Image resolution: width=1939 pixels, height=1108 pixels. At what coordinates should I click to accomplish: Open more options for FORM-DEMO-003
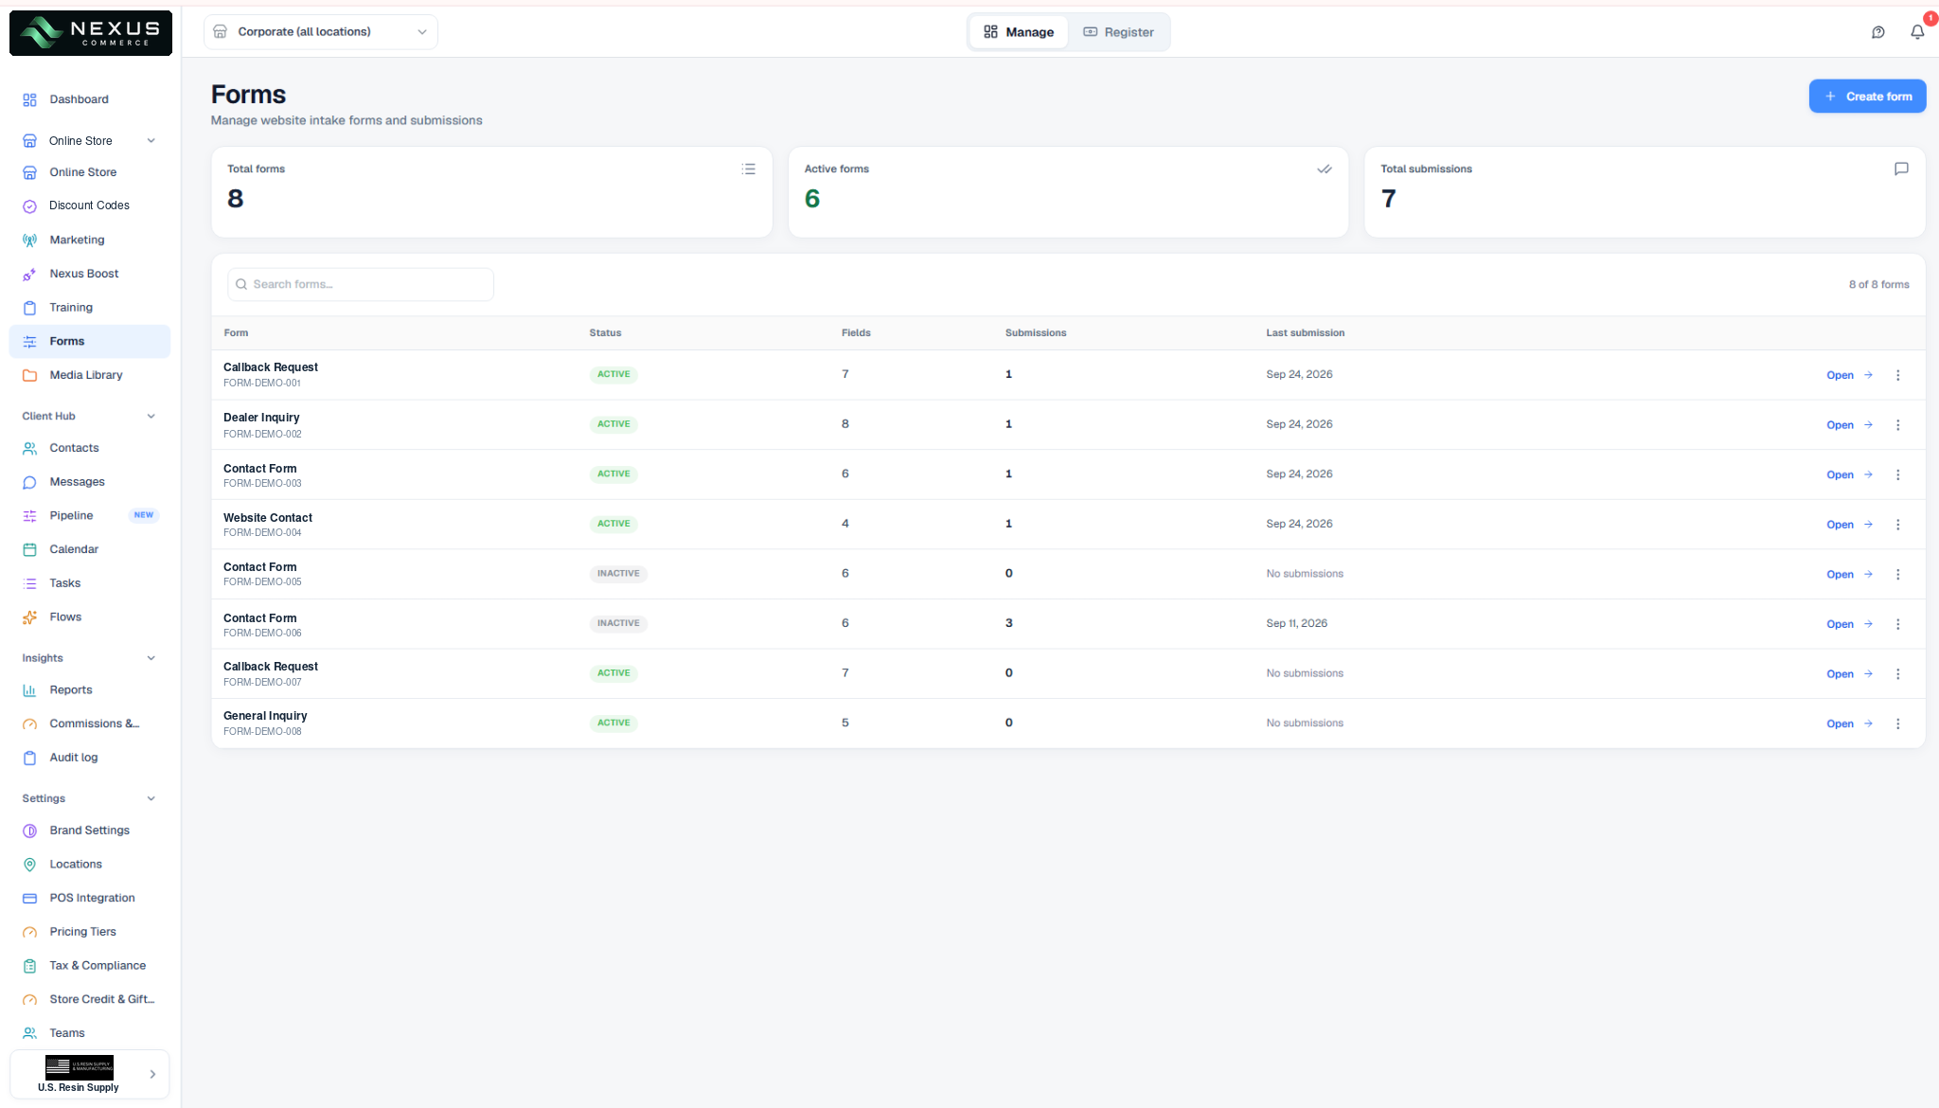1898,474
